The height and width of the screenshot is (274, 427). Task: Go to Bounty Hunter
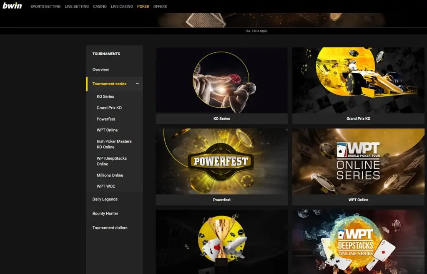click(105, 213)
